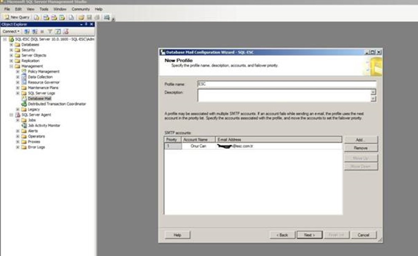418x256 pixels.
Task: Expand the Databases folder
Action: 11,45
